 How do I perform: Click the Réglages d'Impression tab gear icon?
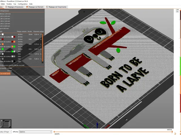pyautogui.click(x=6, y=7)
